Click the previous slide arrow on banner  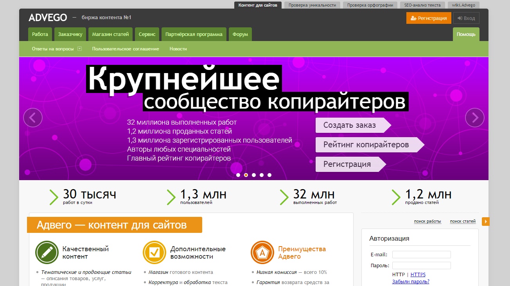point(33,117)
